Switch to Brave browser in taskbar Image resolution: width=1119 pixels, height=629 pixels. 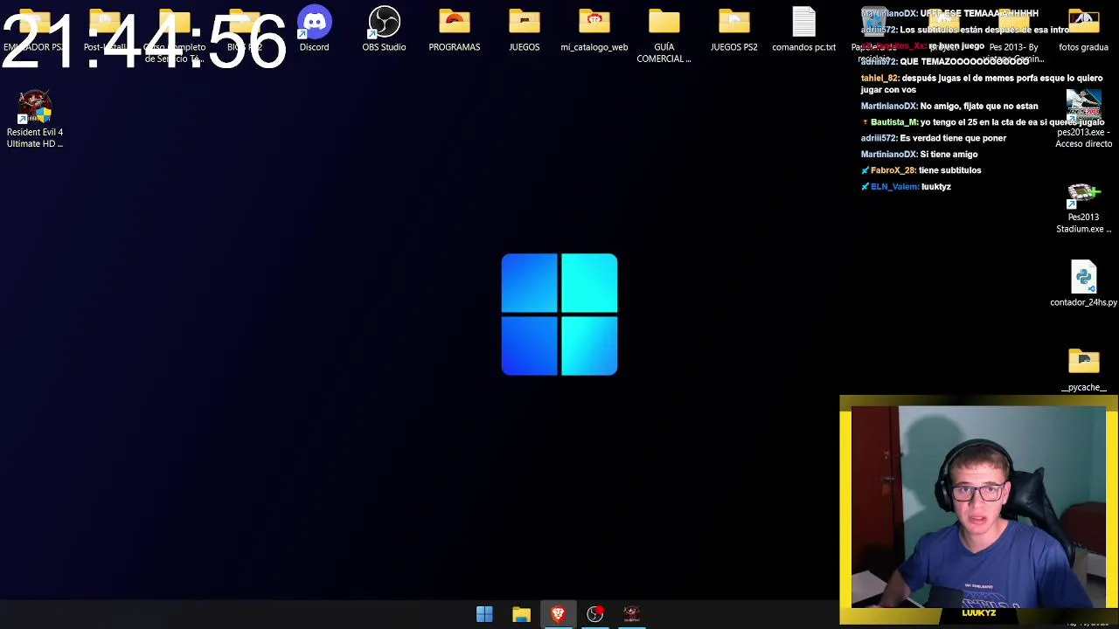558,614
